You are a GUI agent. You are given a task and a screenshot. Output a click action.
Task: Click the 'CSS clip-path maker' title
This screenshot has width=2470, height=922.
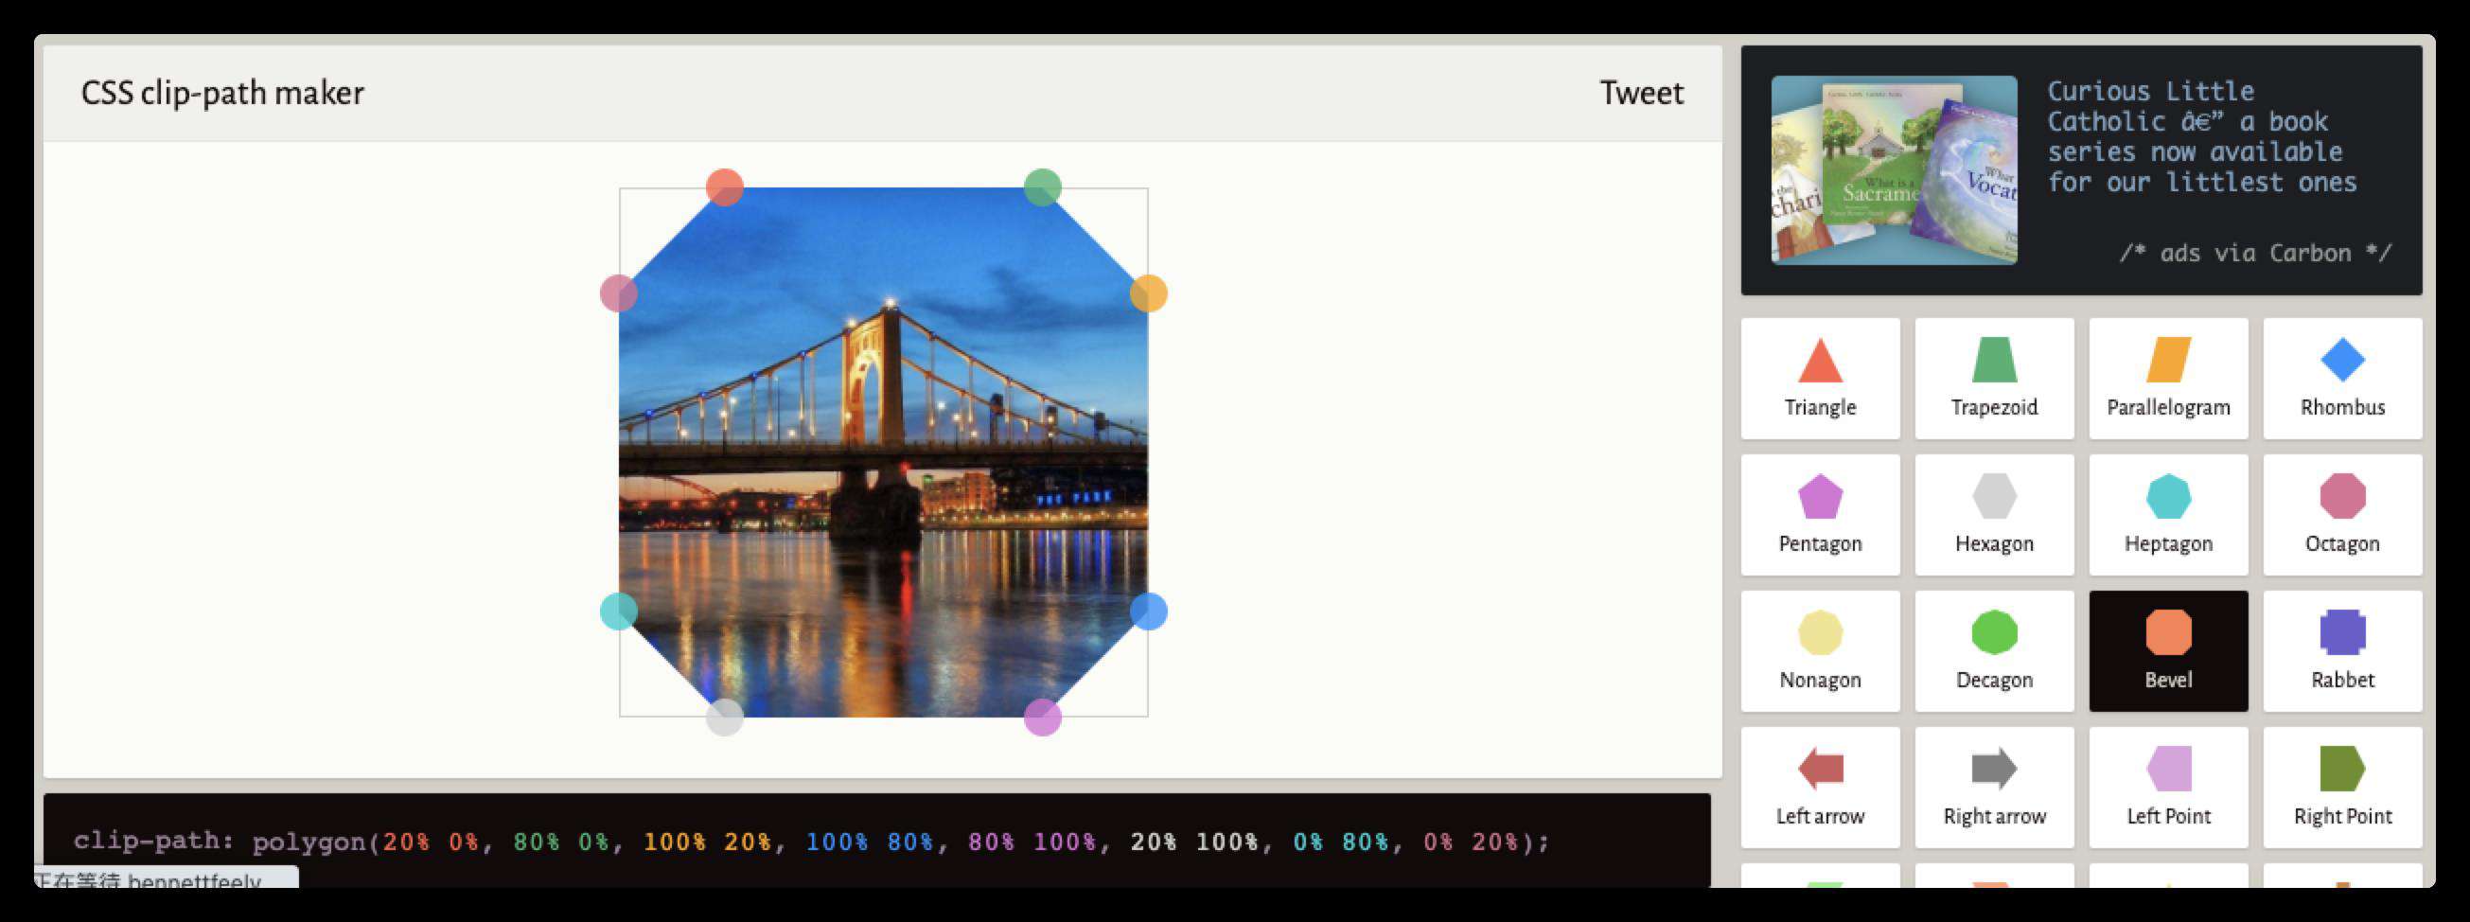point(222,93)
